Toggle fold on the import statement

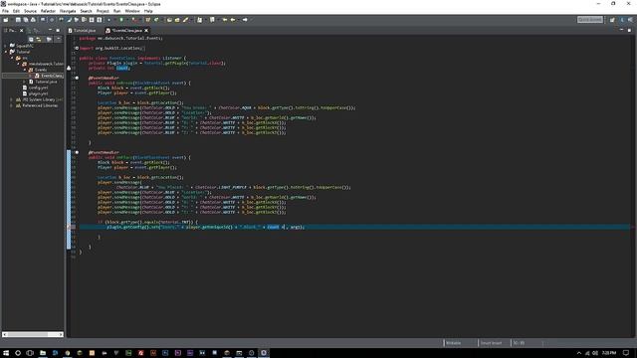click(x=77, y=48)
